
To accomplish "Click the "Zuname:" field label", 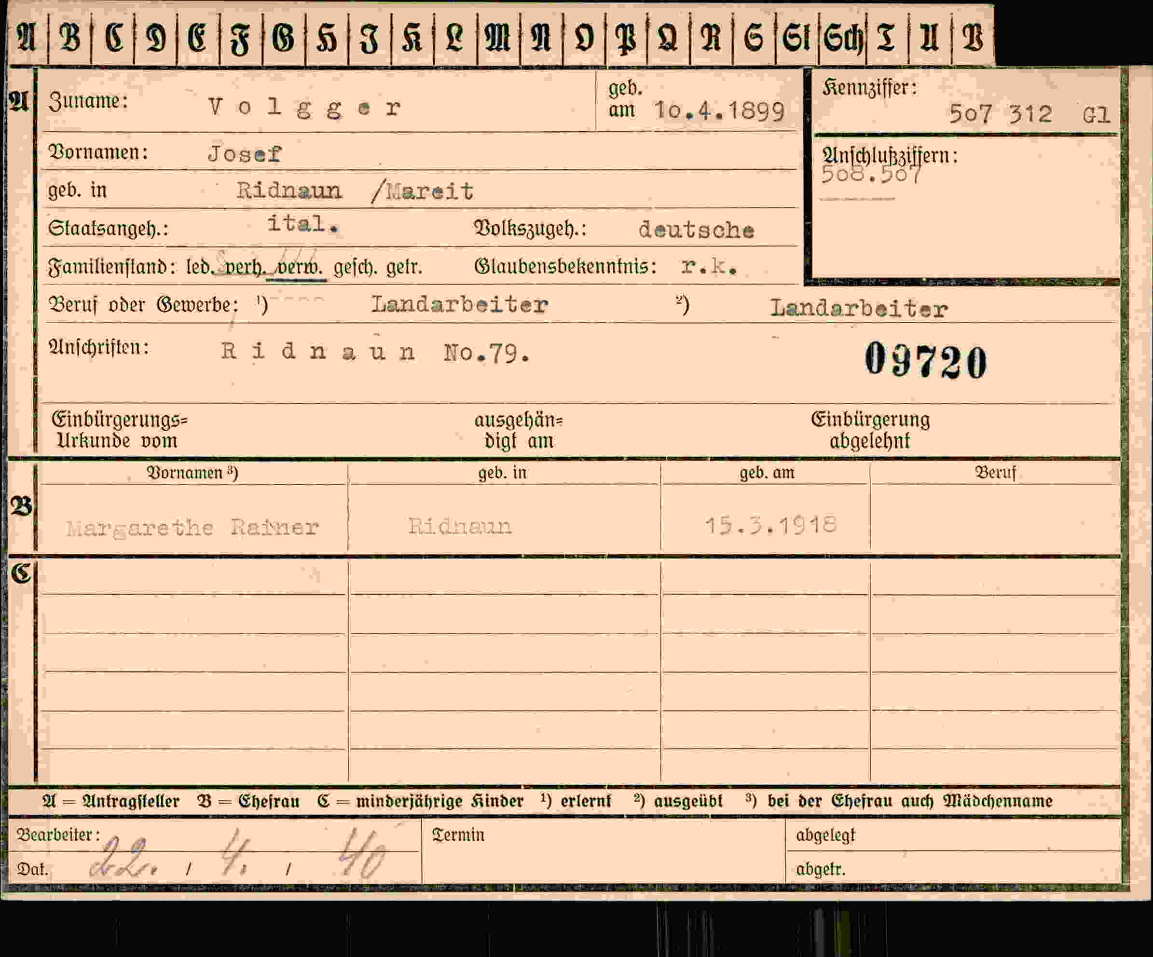I will 88,101.
